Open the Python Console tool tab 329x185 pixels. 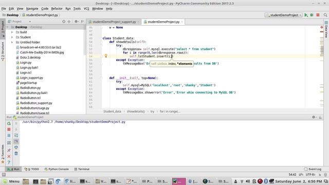coord(57,169)
